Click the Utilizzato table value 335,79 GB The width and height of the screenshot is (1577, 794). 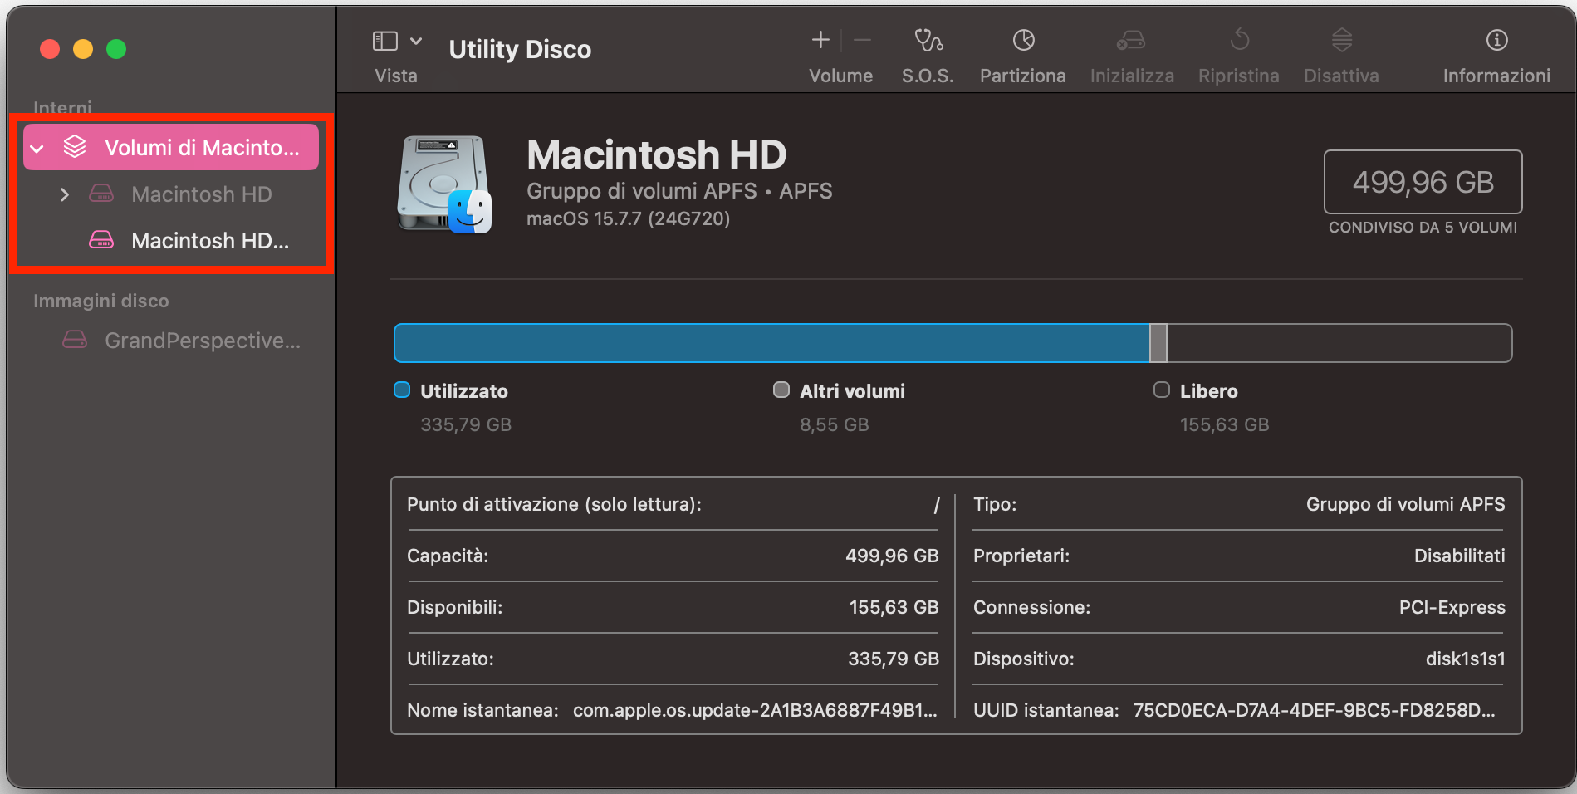[894, 659]
